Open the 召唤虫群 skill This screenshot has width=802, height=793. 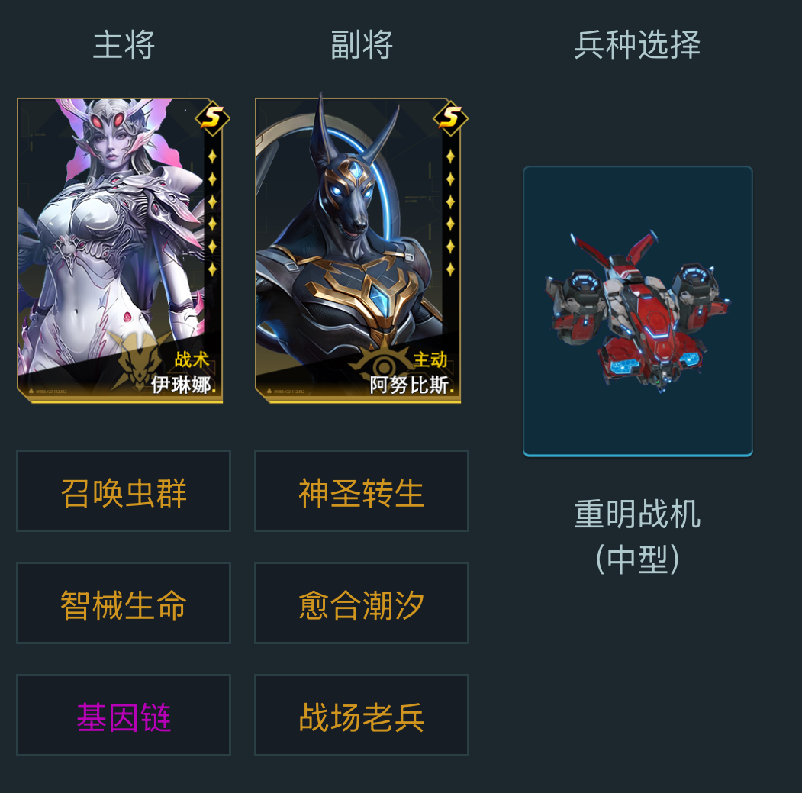[124, 492]
